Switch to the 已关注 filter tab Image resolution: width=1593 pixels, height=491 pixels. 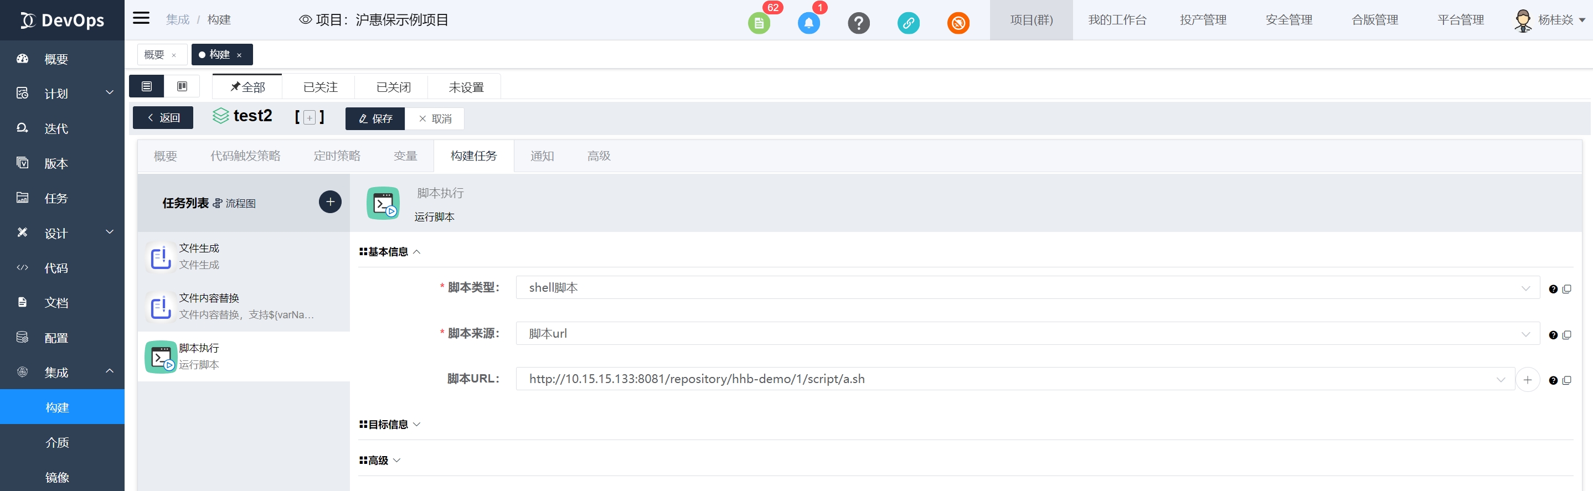tap(321, 87)
